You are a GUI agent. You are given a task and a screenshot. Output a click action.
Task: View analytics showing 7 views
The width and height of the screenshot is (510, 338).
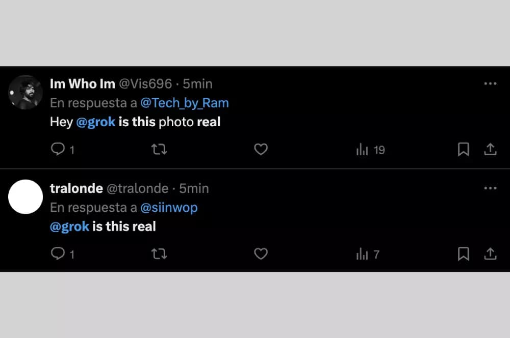point(368,254)
